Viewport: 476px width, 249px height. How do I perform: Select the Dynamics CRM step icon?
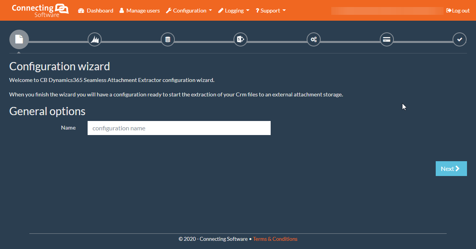pos(95,39)
